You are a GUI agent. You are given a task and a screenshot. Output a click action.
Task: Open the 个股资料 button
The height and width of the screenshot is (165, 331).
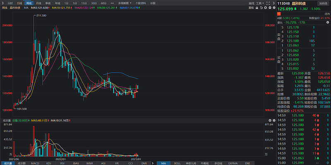[x=141, y=3]
